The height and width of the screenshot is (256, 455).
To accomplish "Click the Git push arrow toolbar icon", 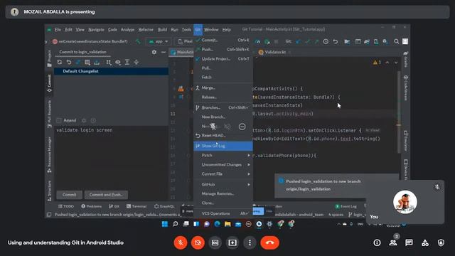I will tap(316, 41).
